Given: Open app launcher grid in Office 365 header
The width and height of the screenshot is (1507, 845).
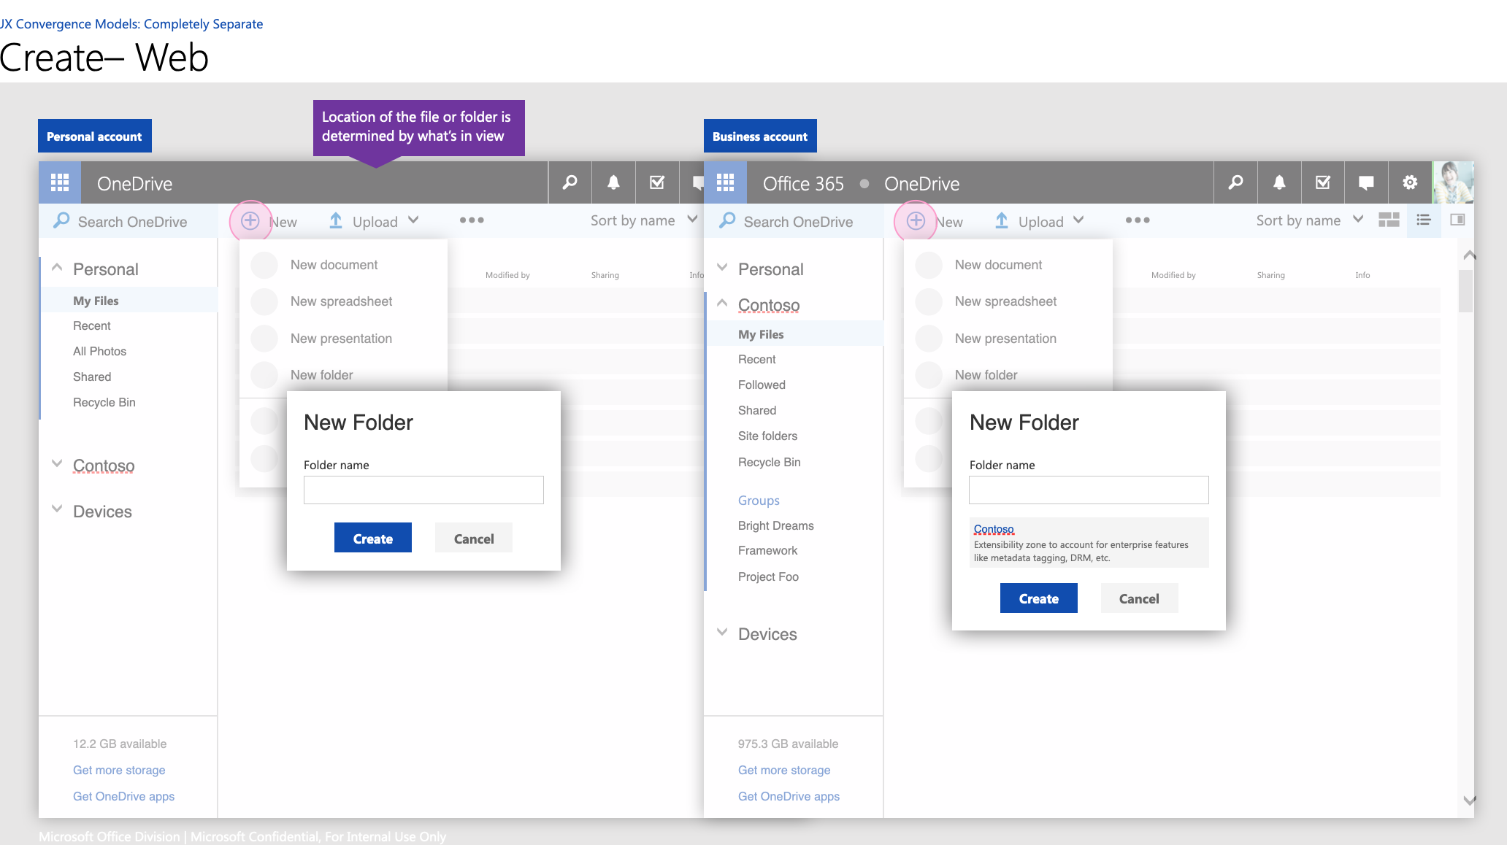Looking at the screenshot, I should 725,182.
